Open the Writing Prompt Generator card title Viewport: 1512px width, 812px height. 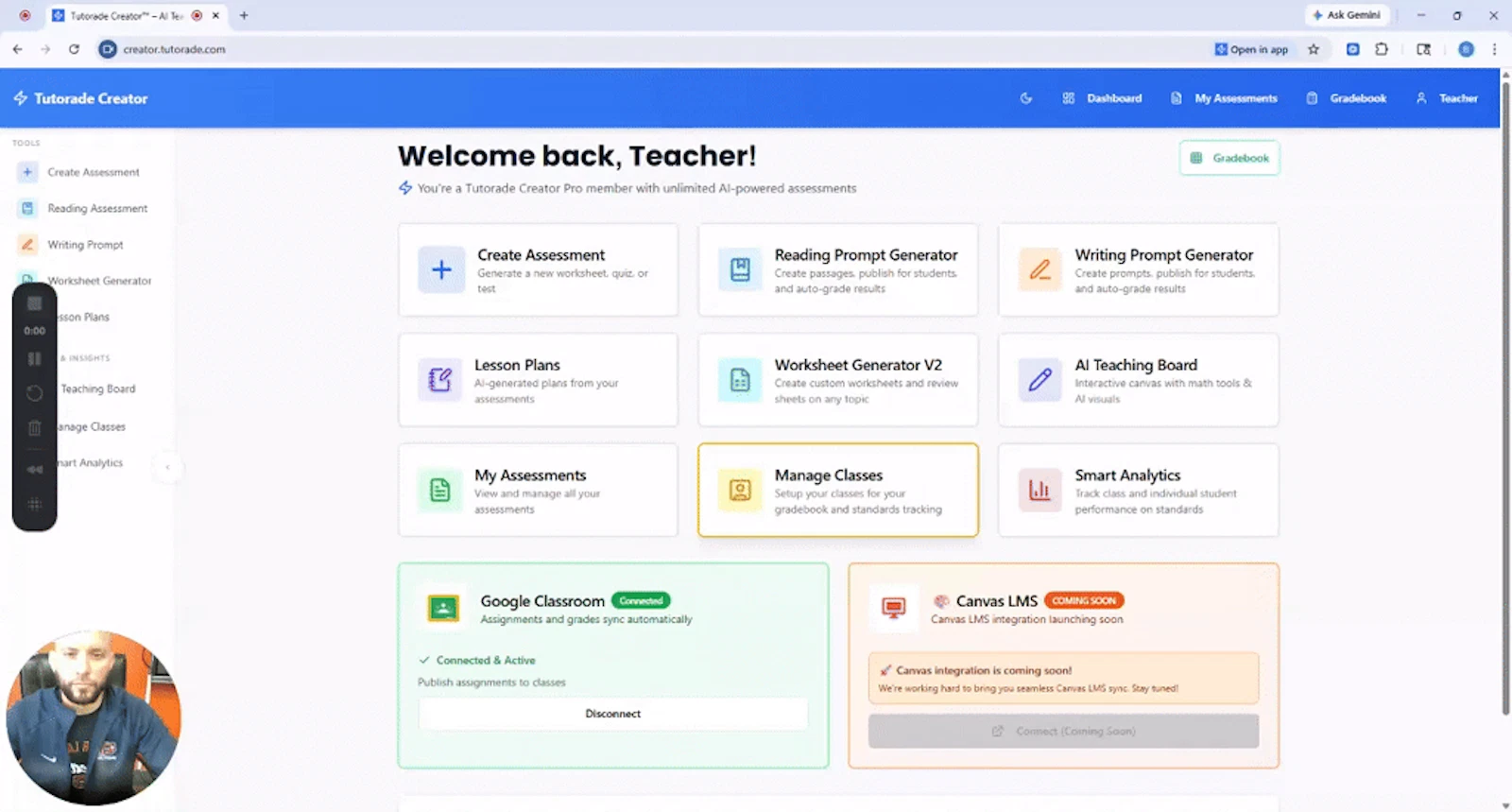(x=1163, y=255)
